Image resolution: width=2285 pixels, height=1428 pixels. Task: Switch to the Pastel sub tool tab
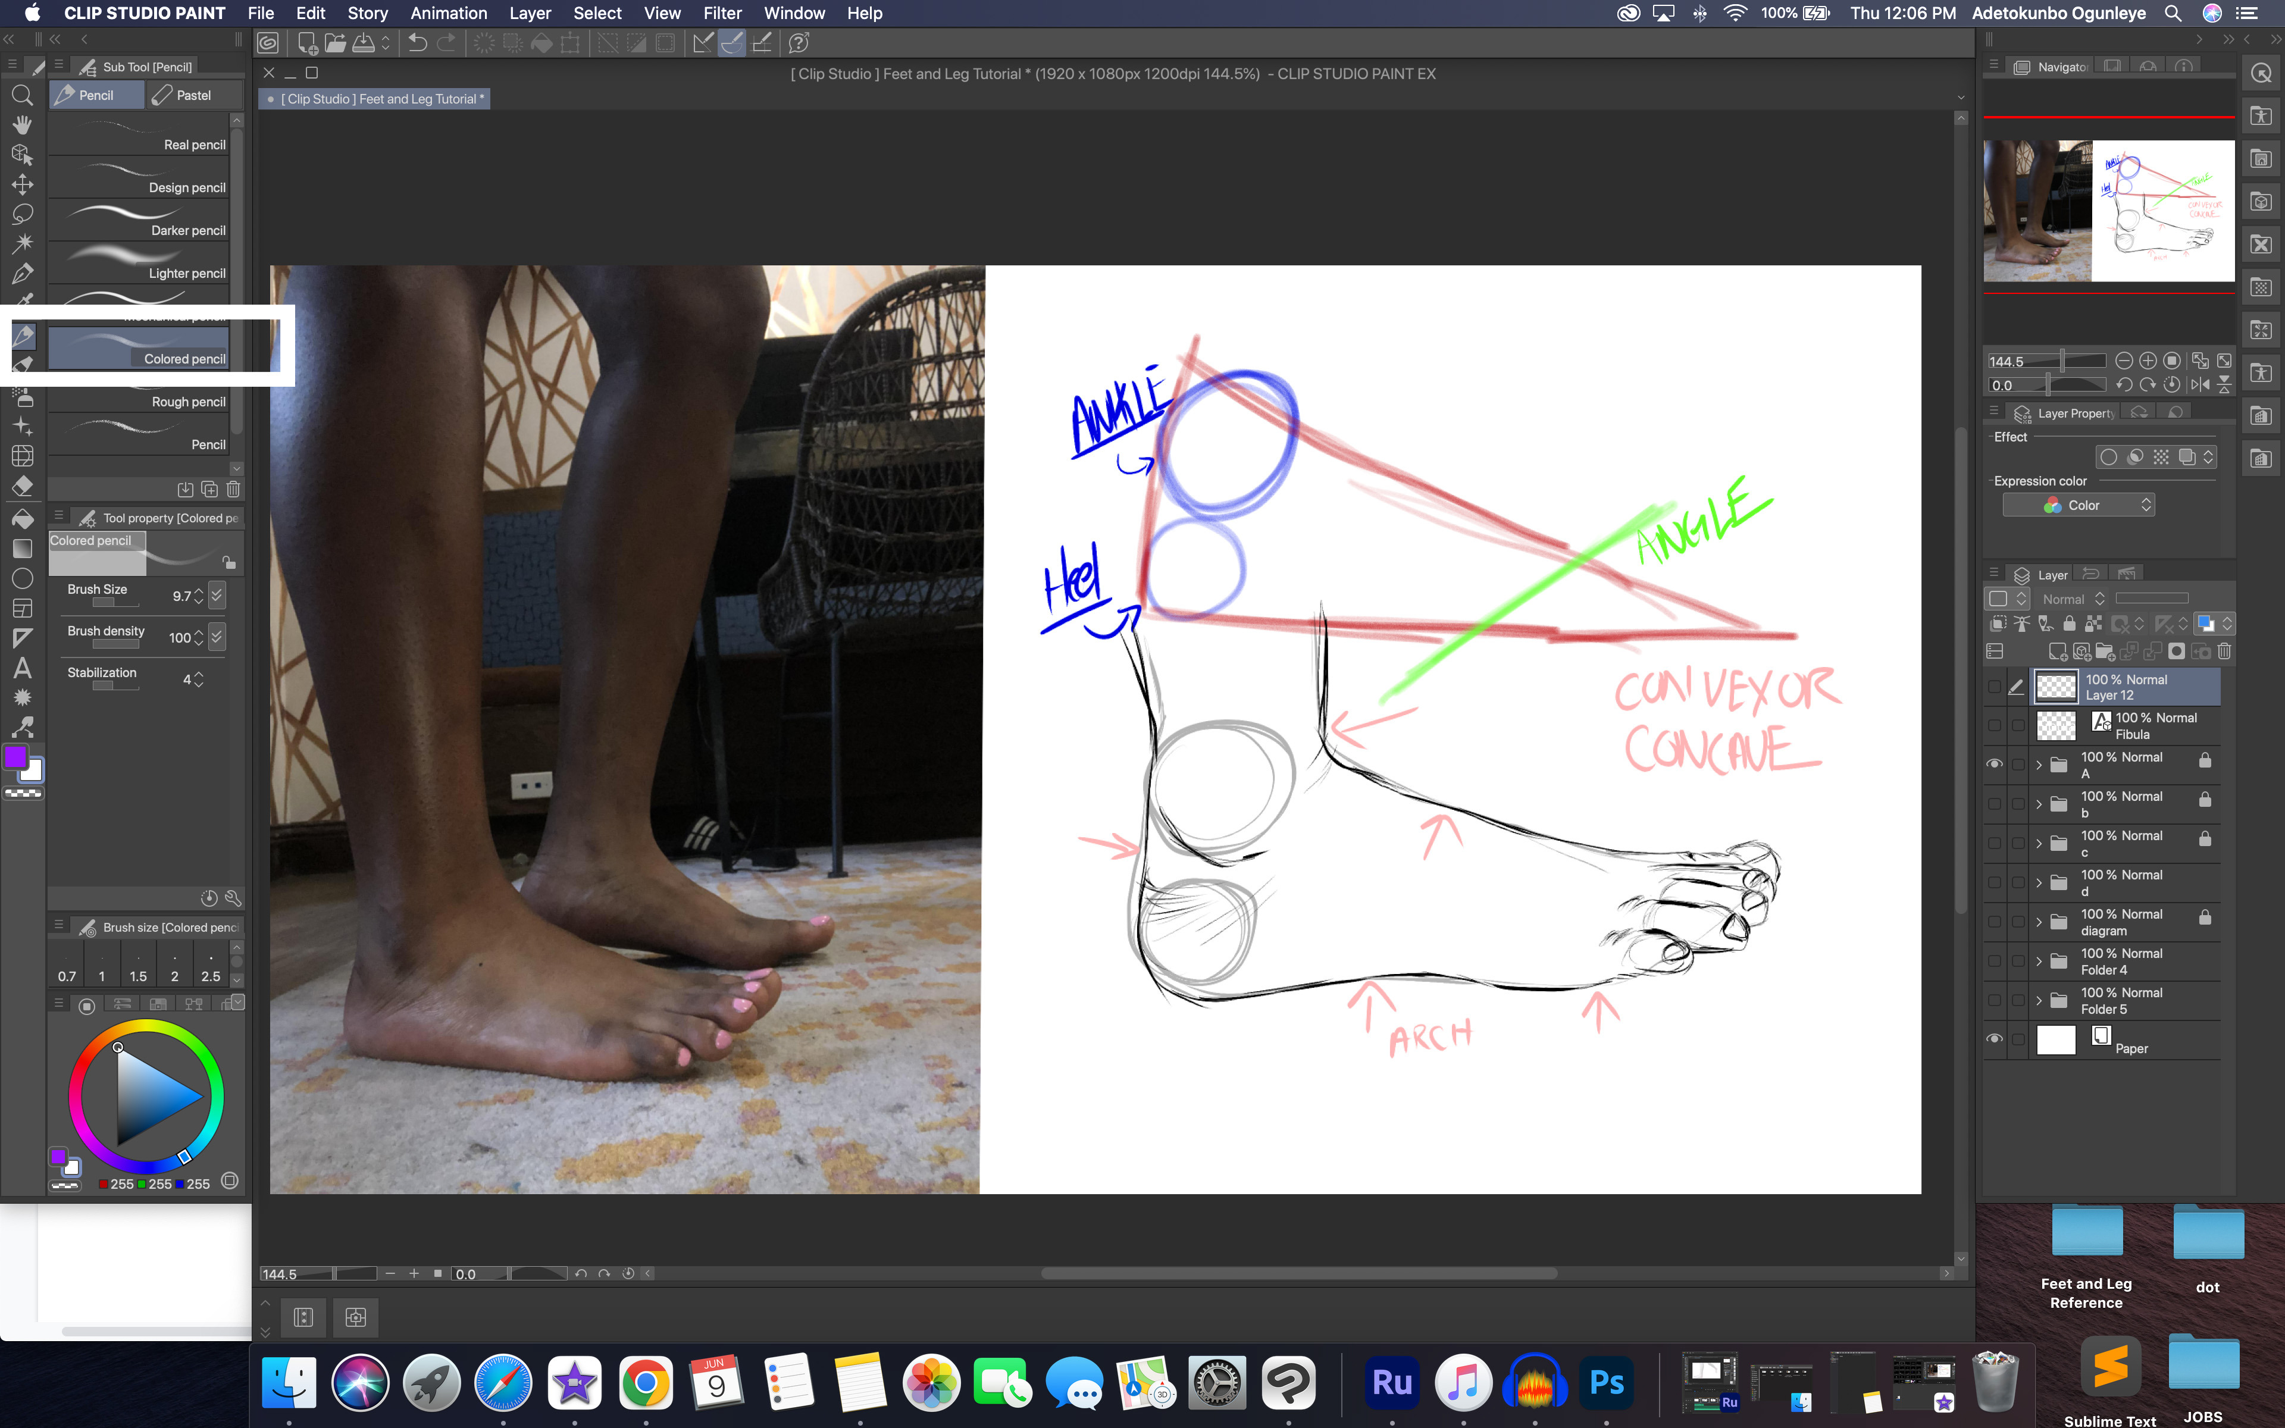(x=193, y=95)
